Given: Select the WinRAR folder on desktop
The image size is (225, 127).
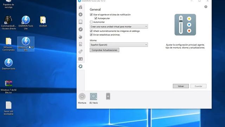Looking at the screenshot, I should tap(43, 22).
